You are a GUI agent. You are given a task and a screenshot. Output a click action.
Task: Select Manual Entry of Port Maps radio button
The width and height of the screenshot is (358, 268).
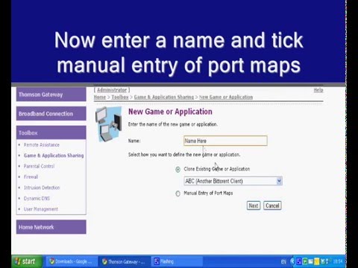[x=178, y=194]
